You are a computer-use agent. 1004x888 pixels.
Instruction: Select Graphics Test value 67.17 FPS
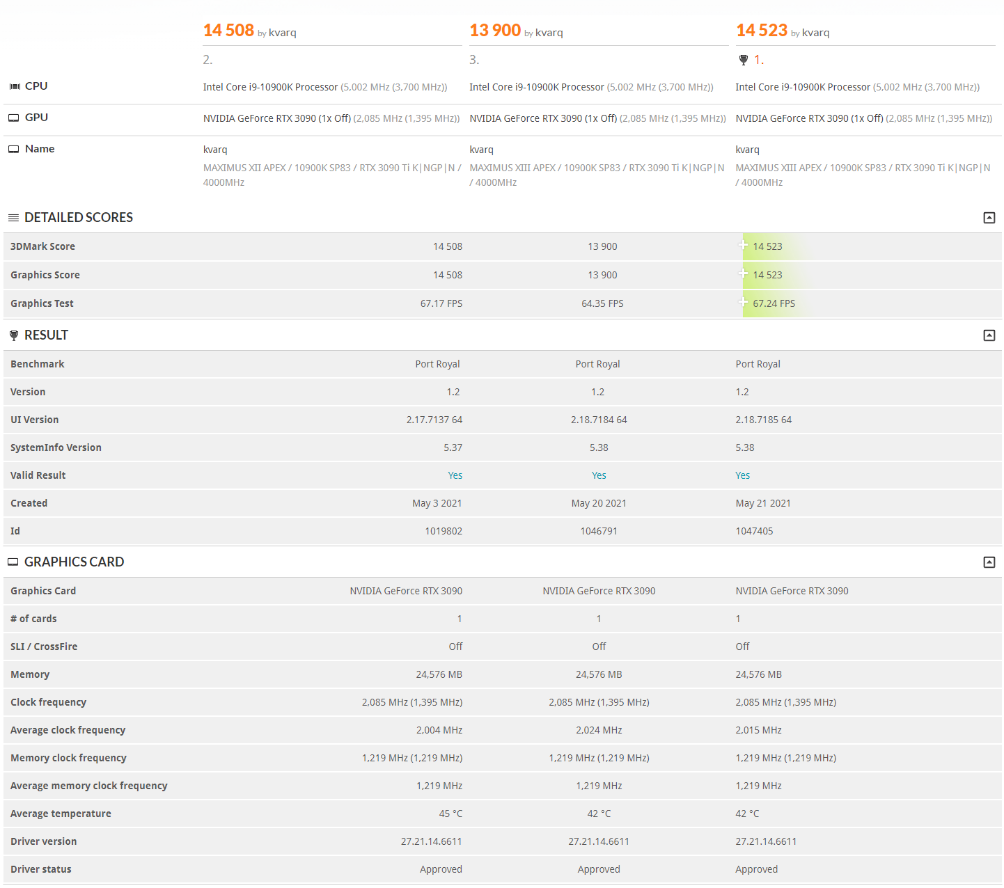[441, 303]
